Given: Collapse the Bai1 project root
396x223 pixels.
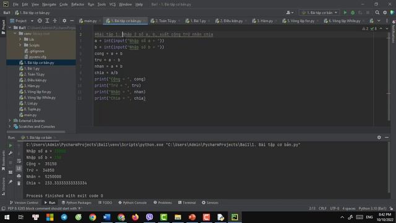Looking at the screenshot, I should point(10,27).
